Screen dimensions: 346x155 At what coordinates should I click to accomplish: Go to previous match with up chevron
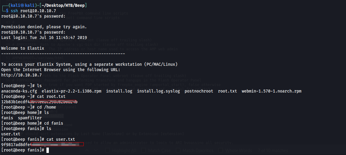(x=87, y=150)
